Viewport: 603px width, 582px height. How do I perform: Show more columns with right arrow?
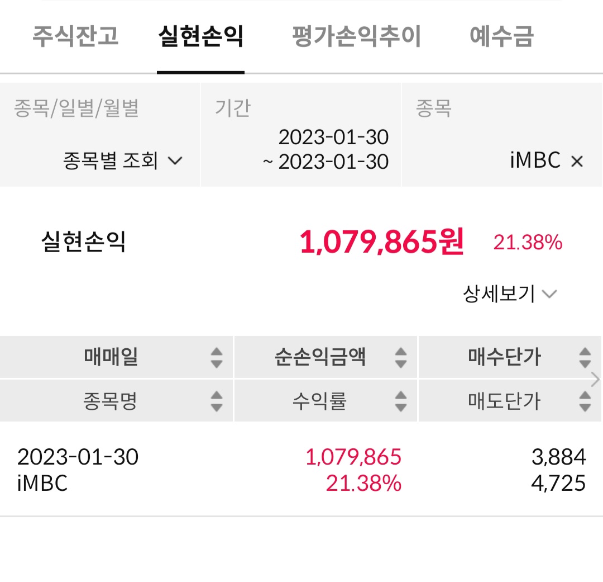[x=595, y=380]
